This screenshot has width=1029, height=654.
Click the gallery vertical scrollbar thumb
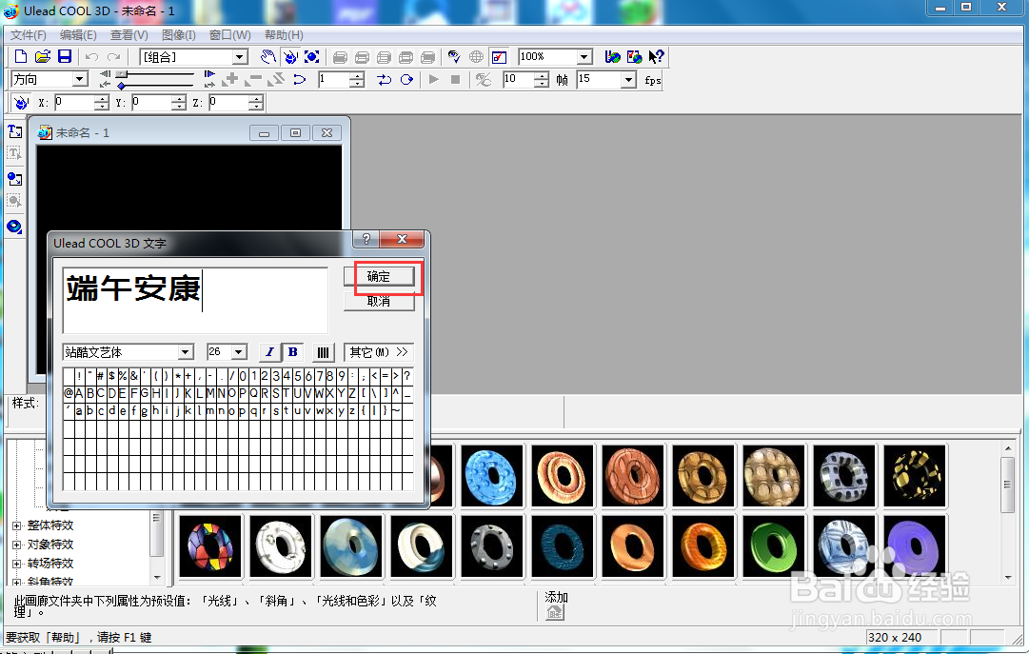1007,485
